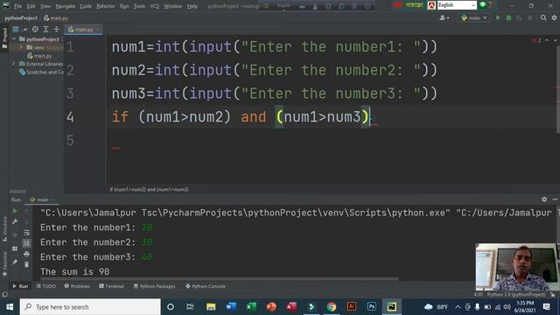
Task: Start debugging with the green bug icon
Action: tap(508, 17)
